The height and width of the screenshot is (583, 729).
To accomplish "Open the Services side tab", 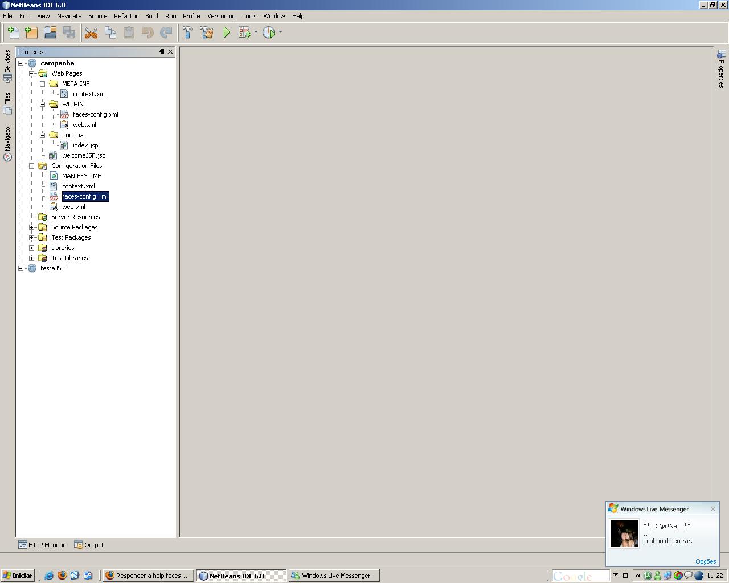I will tap(7, 65).
